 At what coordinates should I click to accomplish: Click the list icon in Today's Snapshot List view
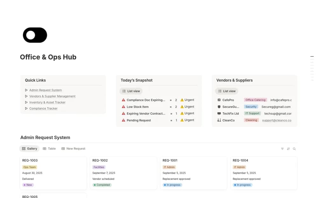tap(124, 91)
